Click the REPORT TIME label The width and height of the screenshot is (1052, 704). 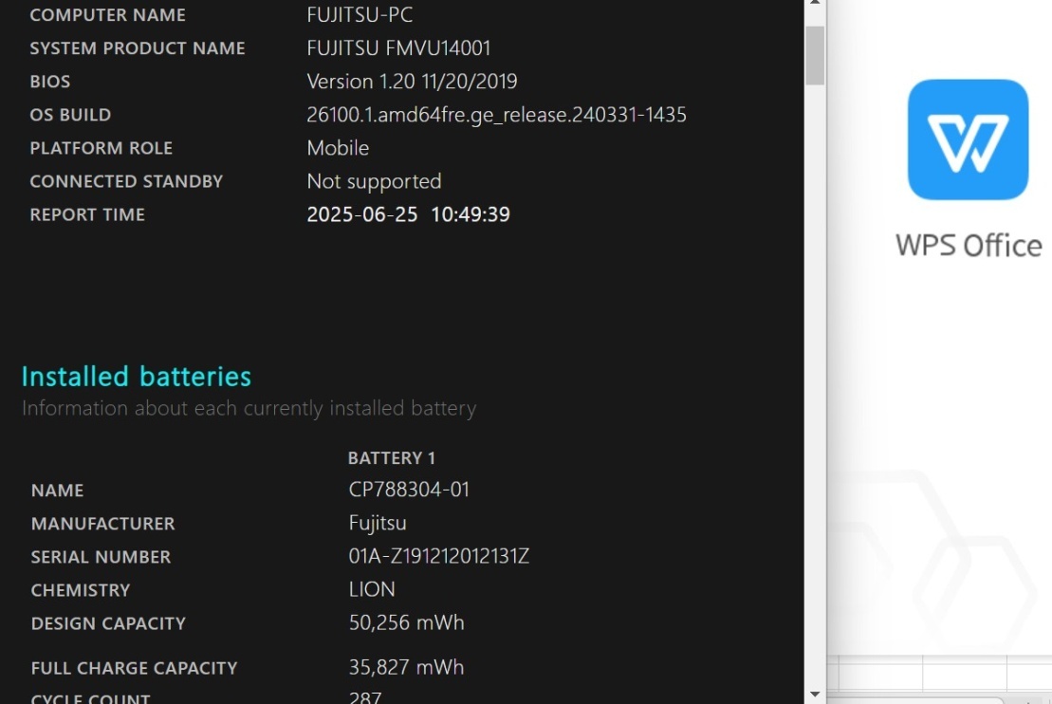click(87, 214)
